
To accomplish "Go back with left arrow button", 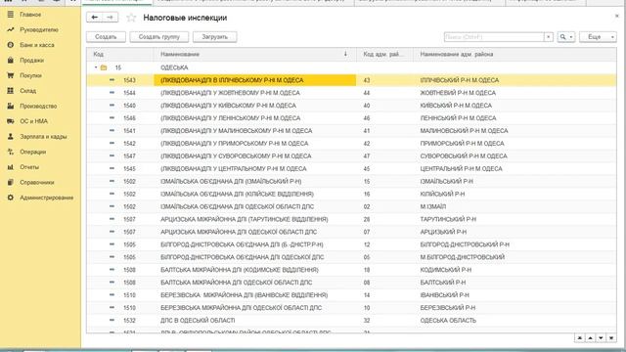I will pos(94,18).
